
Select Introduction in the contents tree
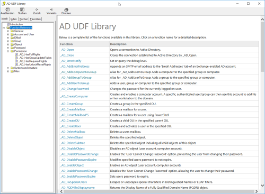16,24
